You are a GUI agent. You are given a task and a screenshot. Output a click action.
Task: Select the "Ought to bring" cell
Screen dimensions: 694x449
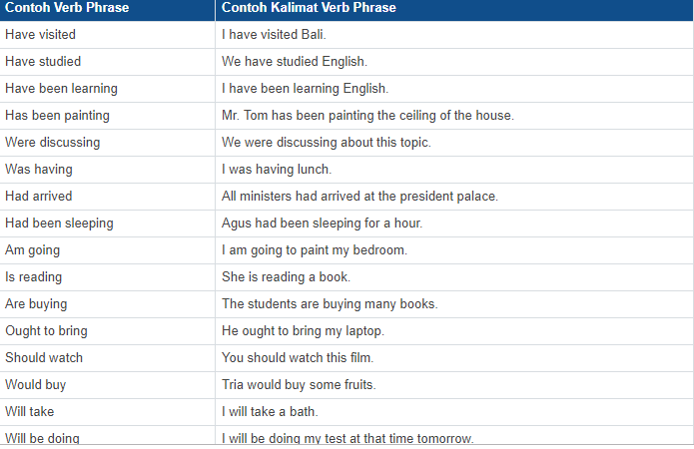(x=46, y=330)
